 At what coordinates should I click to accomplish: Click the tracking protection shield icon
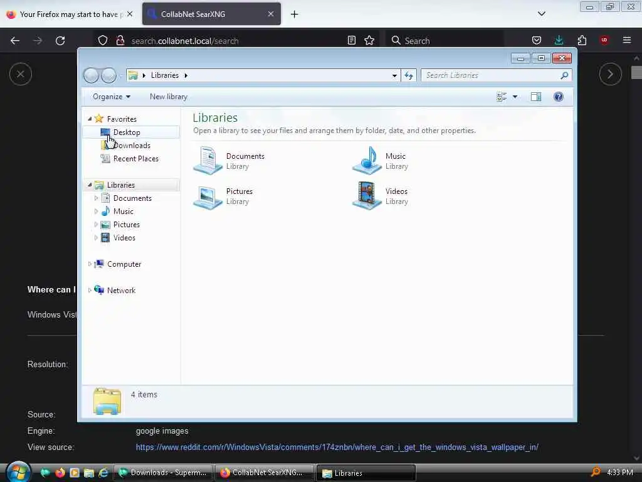click(x=103, y=40)
